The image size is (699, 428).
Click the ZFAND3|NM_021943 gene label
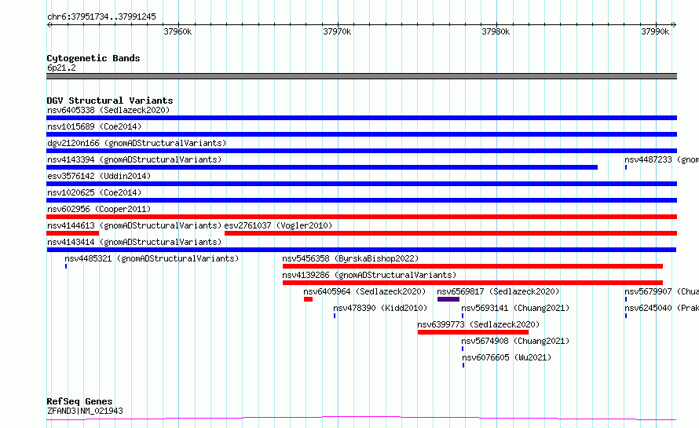point(85,411)
